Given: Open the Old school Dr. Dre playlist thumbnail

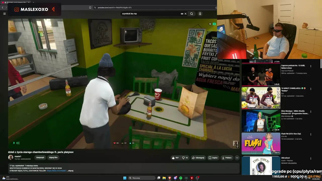Looking at the screenshot, I should coord(261,165).
